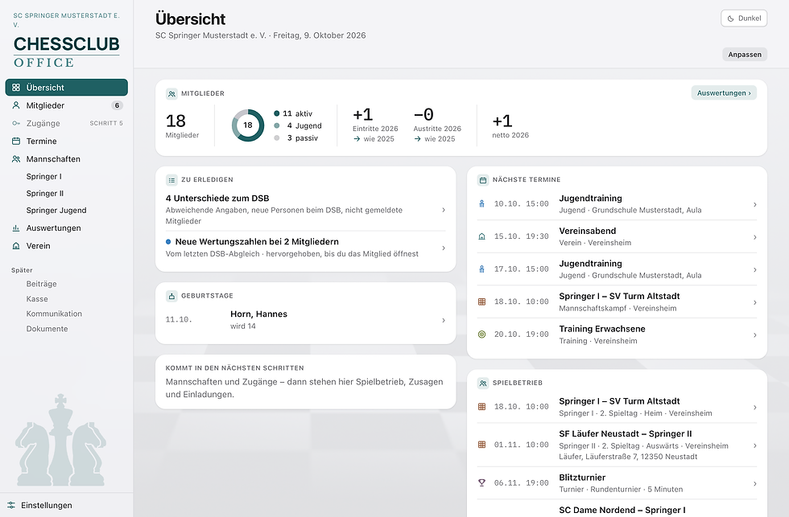Click the Nächste Termine calendar icon

click(482, 180)
